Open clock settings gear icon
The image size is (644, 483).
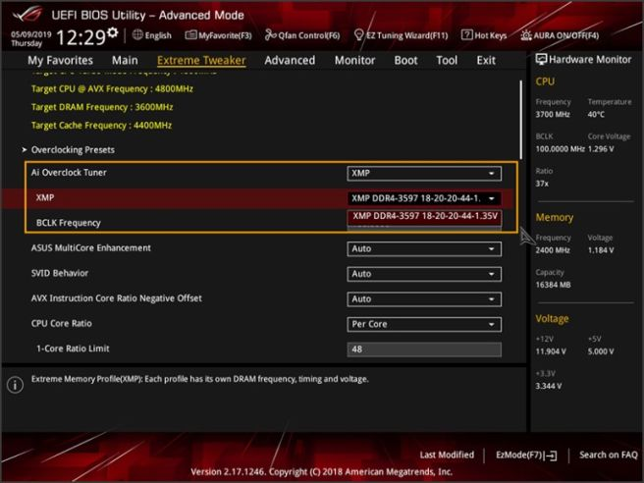click(x=113, y=32)
